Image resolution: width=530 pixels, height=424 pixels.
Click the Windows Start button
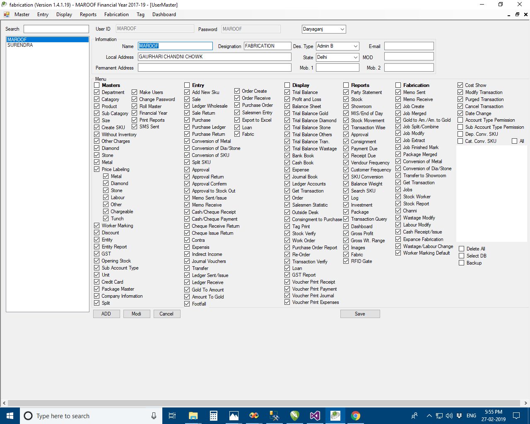[10, 416]
